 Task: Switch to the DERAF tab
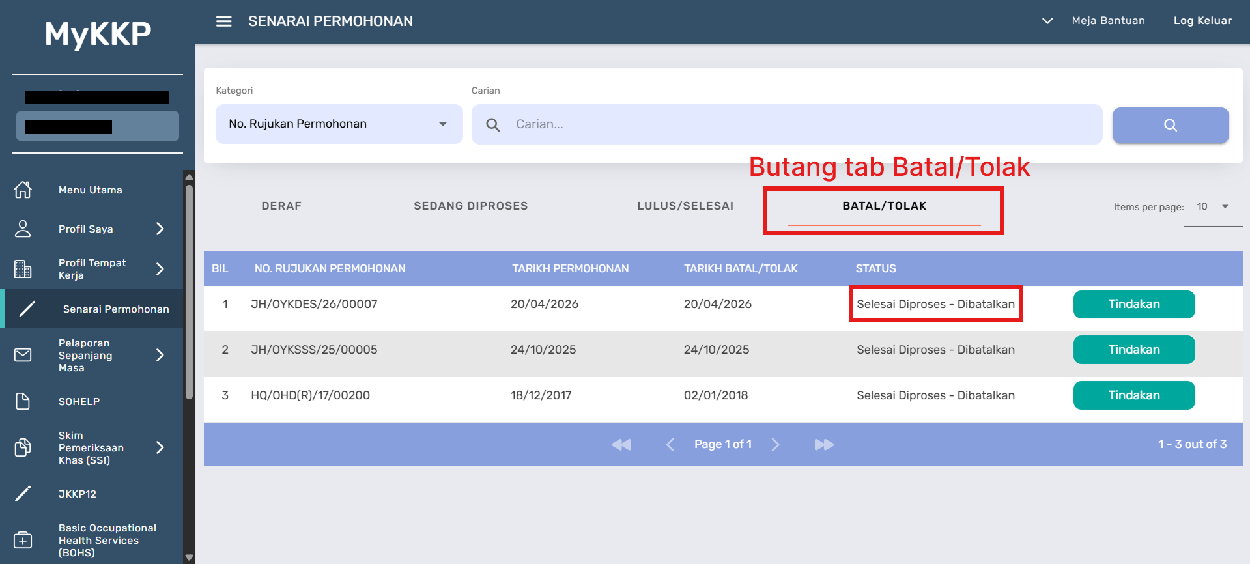coord(281,206)
